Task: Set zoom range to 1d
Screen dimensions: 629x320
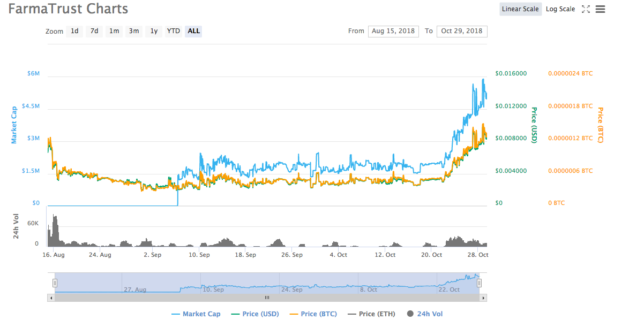Action: click(74, 31)
